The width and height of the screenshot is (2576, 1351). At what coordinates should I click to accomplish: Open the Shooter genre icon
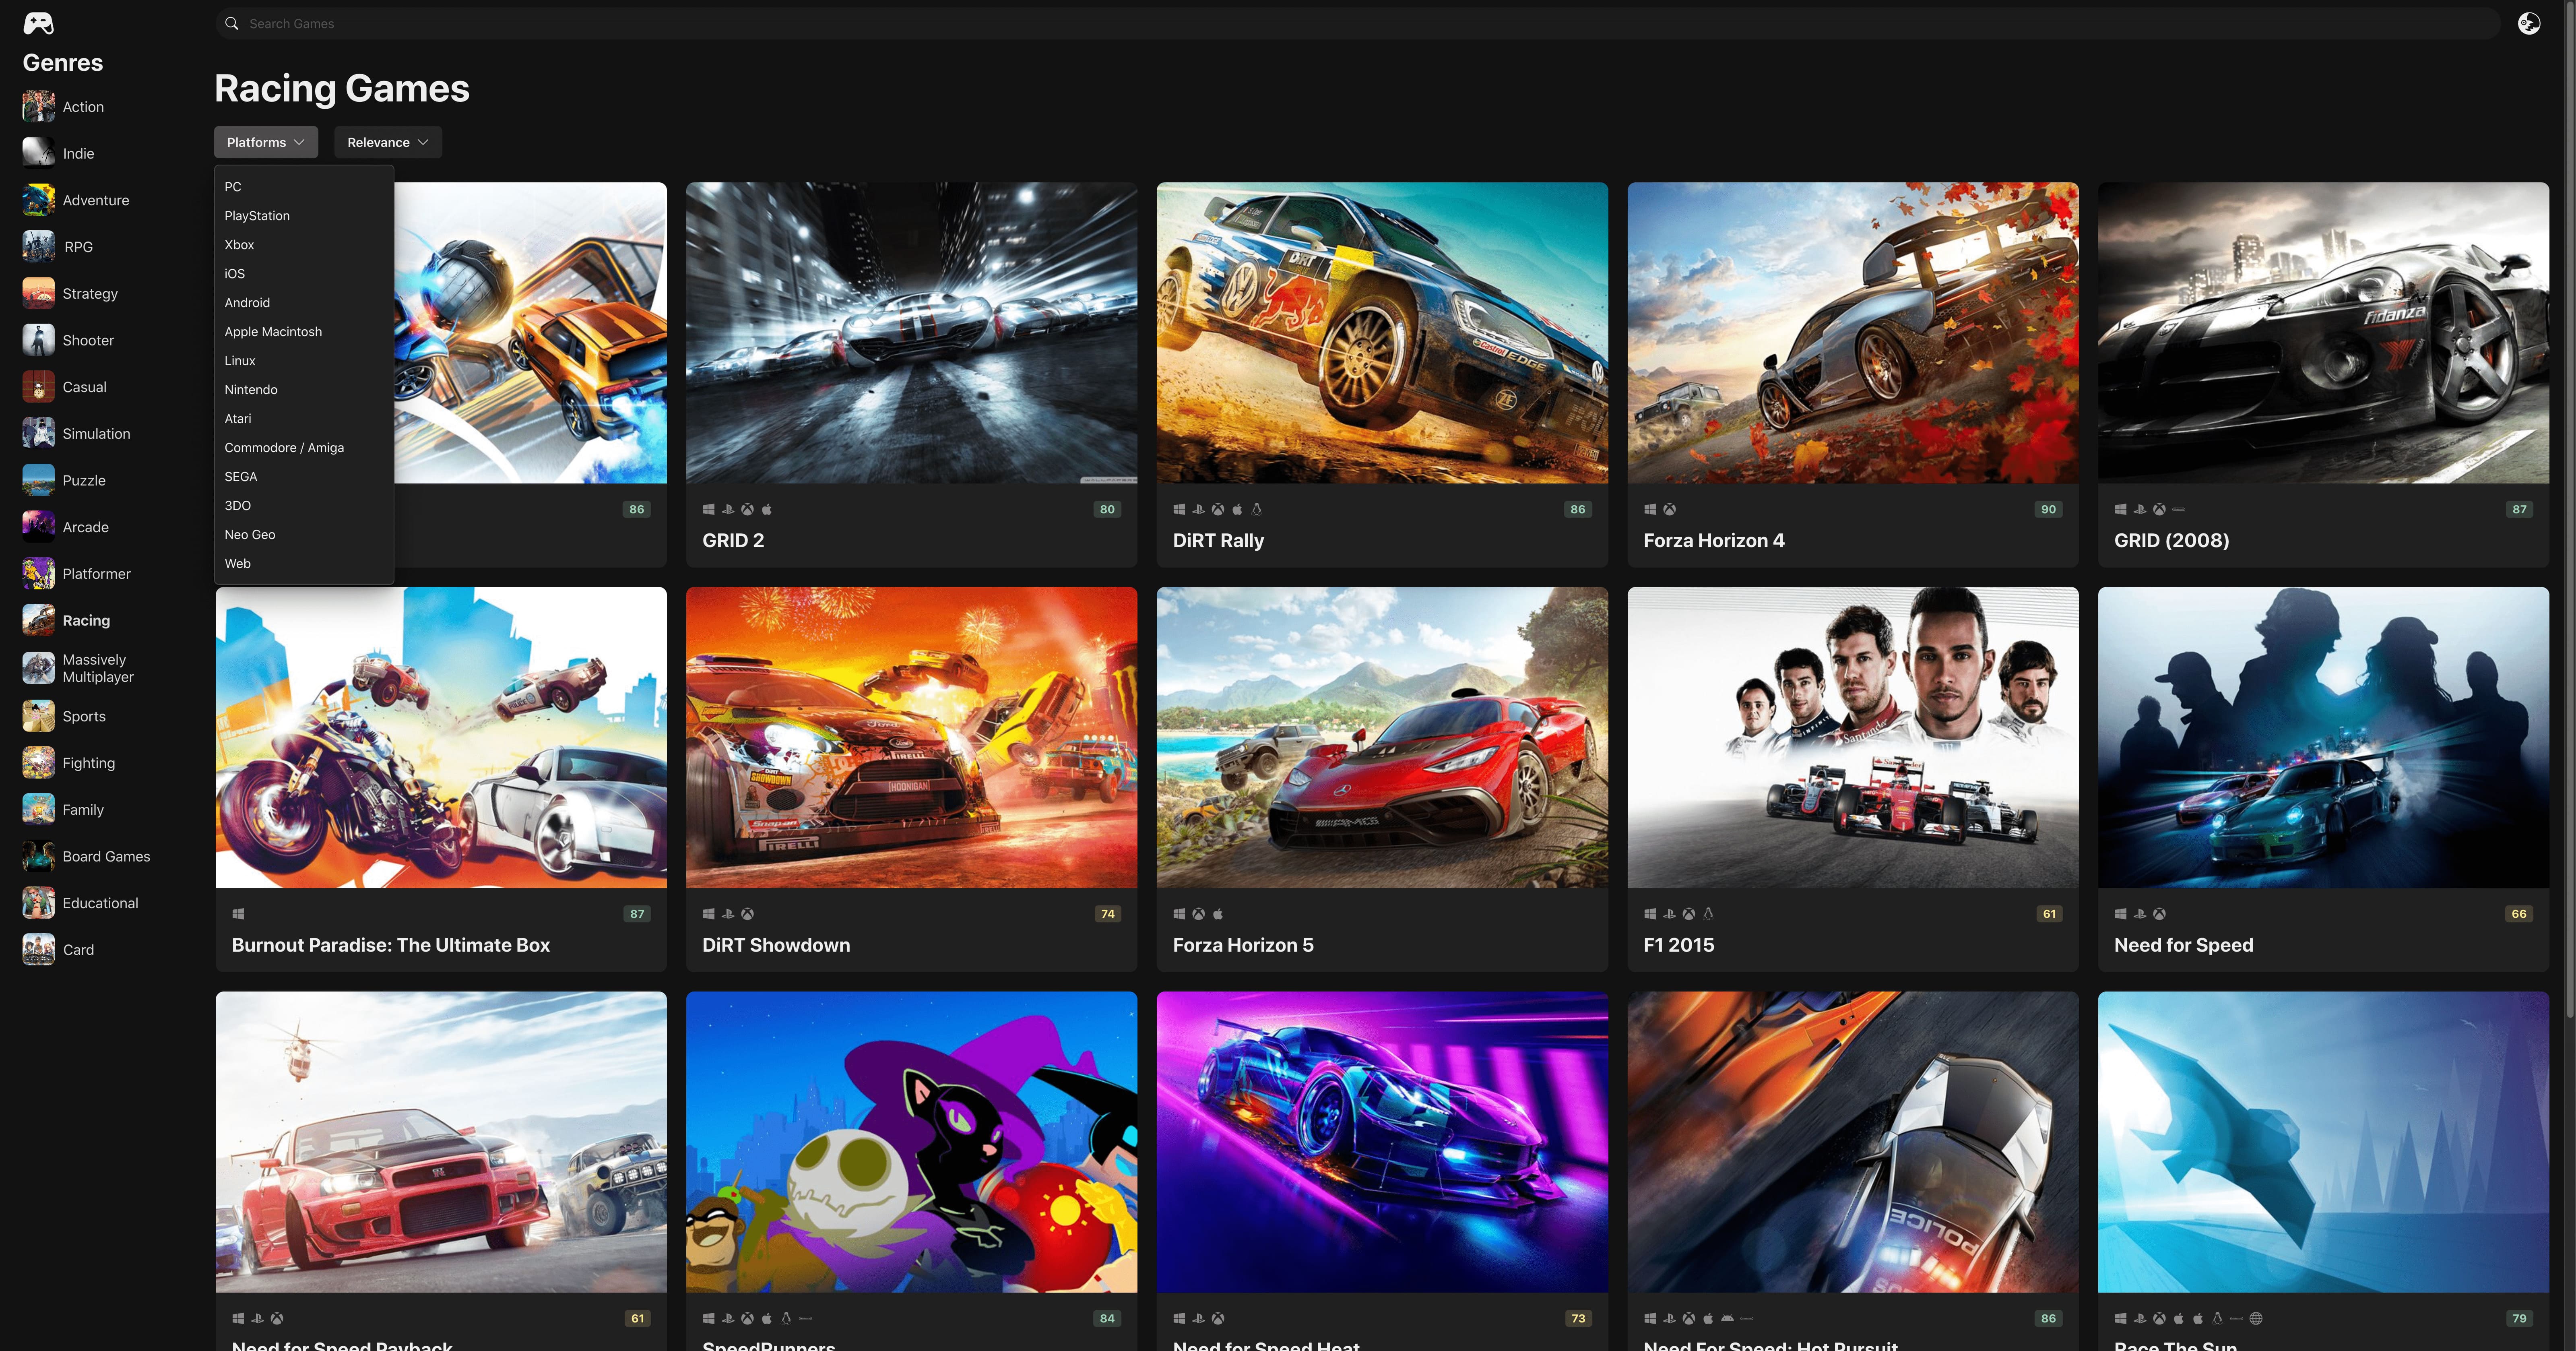tap(39, 340)
